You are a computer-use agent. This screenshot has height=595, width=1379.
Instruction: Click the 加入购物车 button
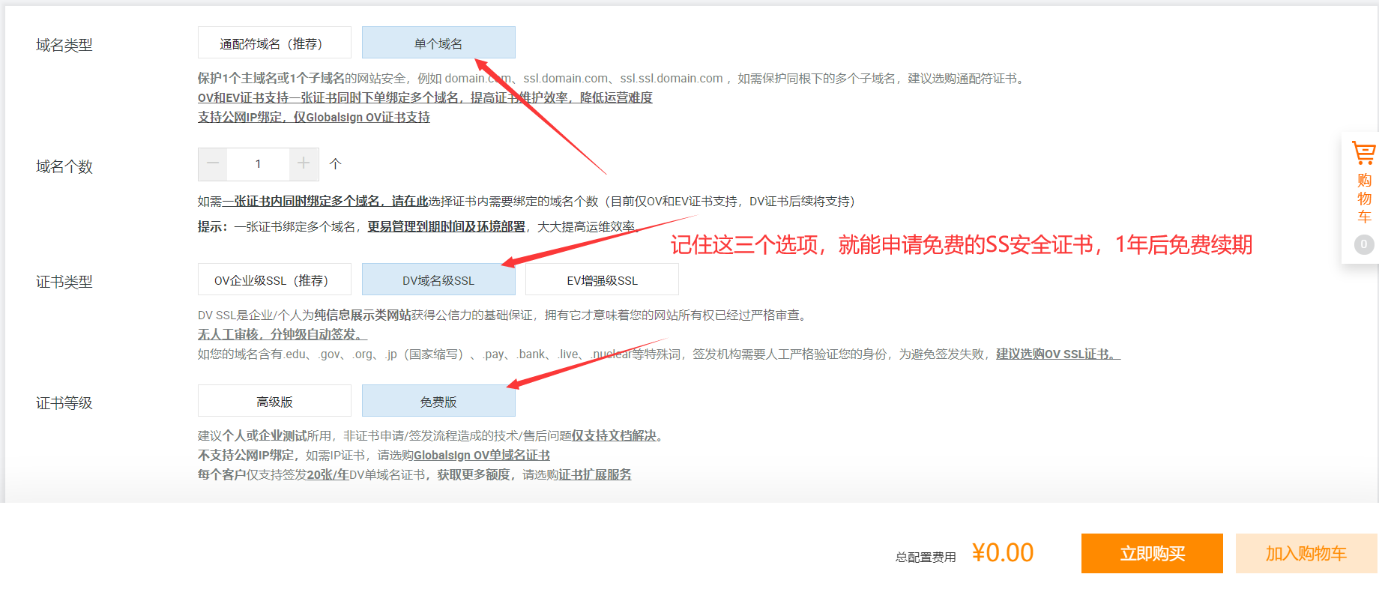click(1306, 554)
